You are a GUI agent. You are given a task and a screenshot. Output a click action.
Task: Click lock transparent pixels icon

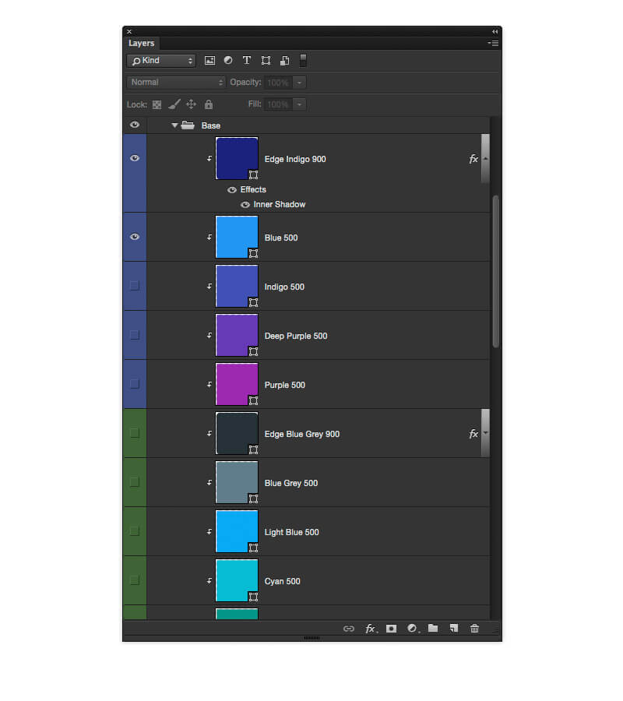157,104
